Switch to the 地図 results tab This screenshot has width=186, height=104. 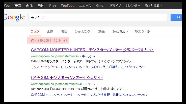click(64, 31)
